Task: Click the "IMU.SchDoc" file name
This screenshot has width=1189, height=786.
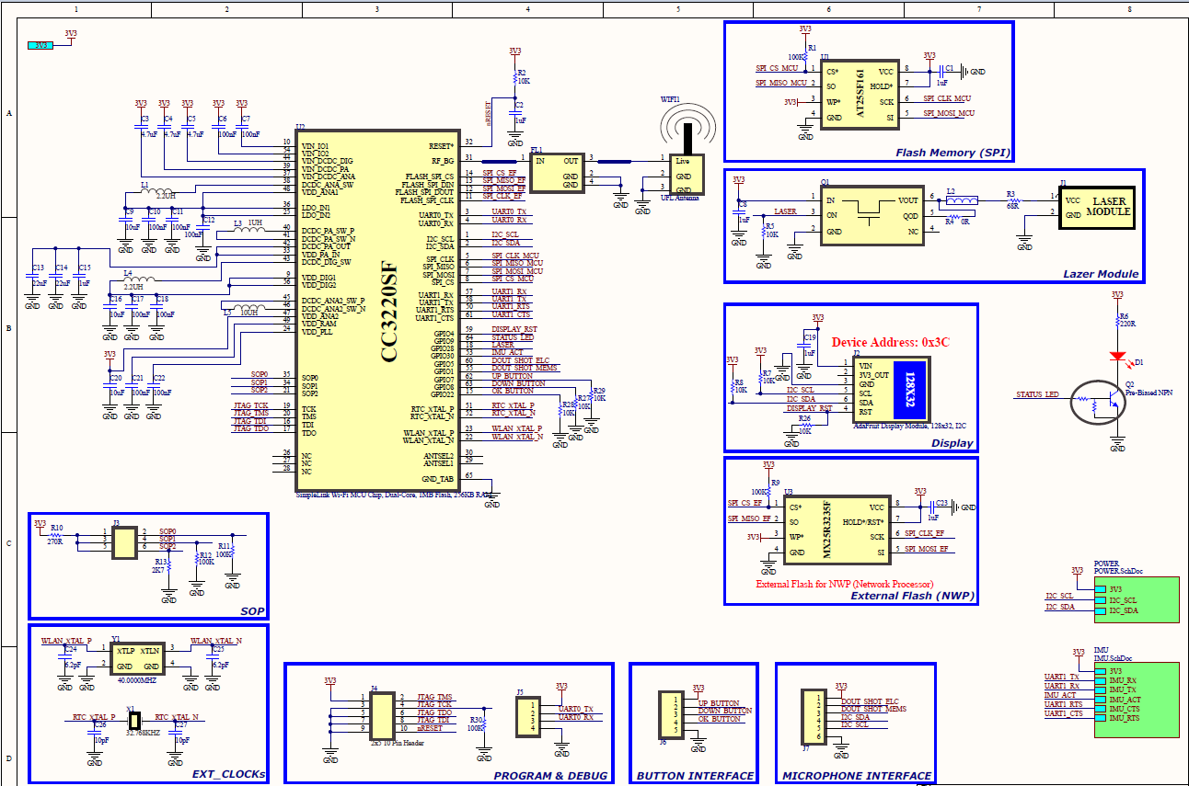Action: 1112,658
